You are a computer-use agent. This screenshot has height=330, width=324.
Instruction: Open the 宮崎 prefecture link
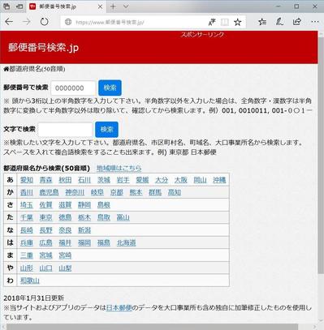point(65,255)
